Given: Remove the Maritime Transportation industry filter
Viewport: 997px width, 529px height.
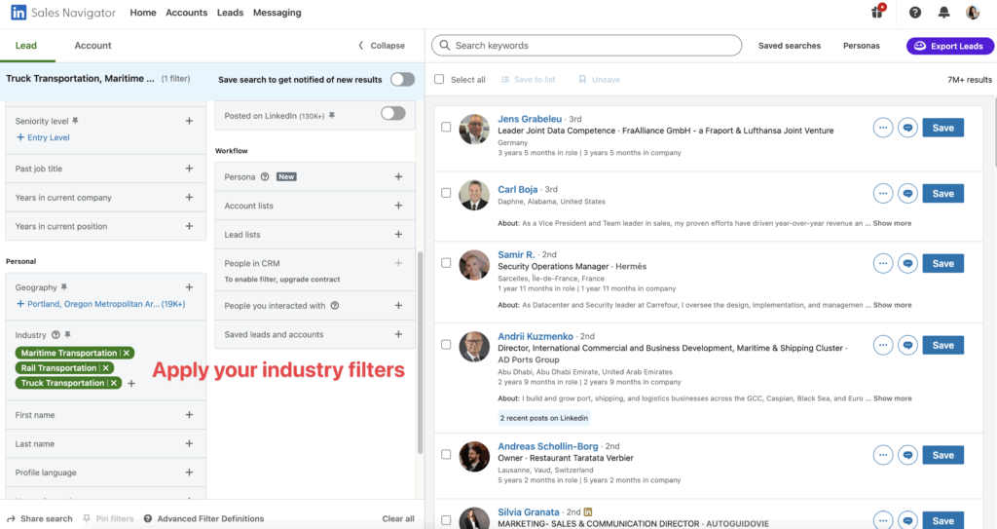Looking at the screenshot, I should pos(127,353).
